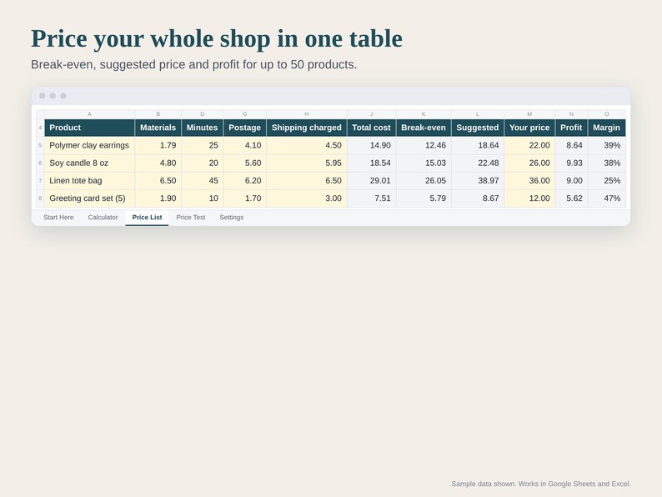
Task: Click suggested price 22.48 cell
Action: [x=478, y=163]
